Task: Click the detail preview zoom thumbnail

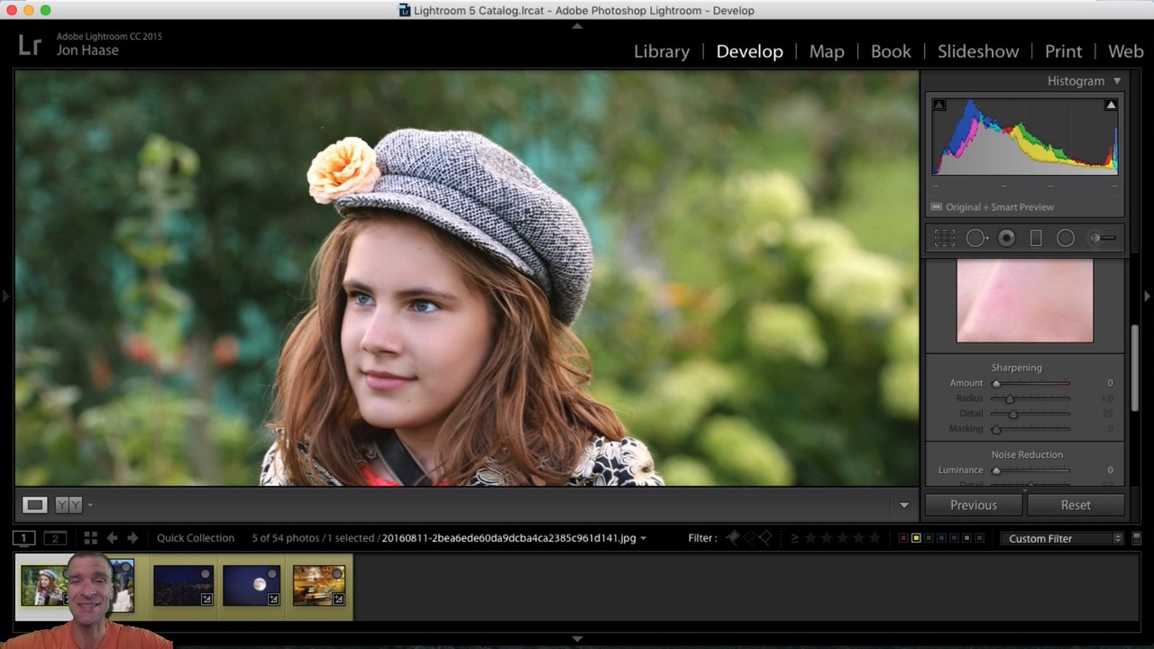Action: tap(1025, 301)
